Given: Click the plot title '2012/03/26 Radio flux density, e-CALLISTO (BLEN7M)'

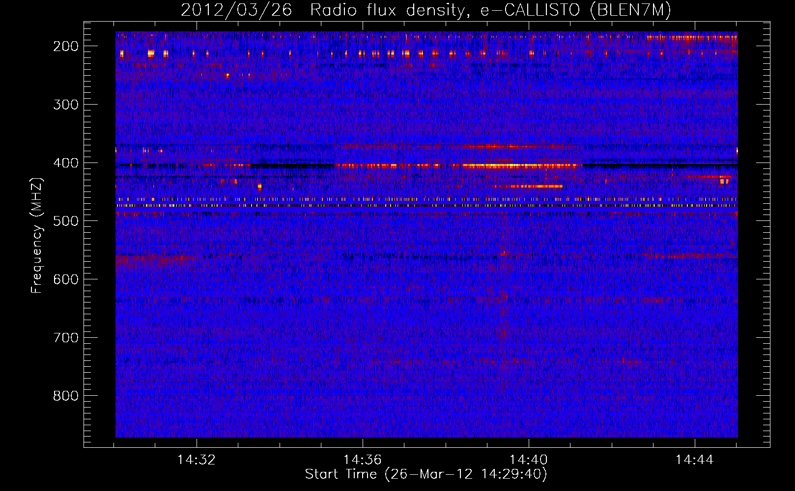Looking at the screenshot, I should (x=426, y=10).
